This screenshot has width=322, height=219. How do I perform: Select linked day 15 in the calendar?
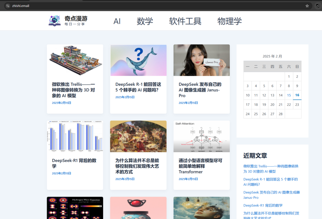[x=289, y=95]
